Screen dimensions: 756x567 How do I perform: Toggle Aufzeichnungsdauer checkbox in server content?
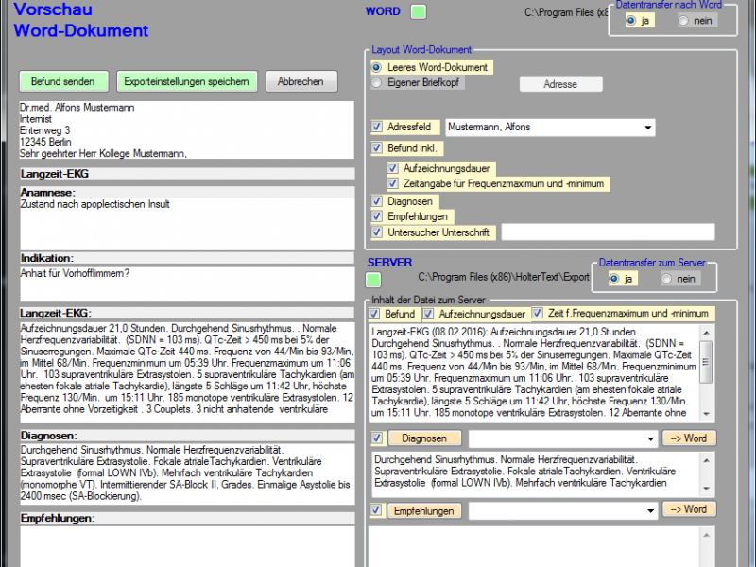428,315
